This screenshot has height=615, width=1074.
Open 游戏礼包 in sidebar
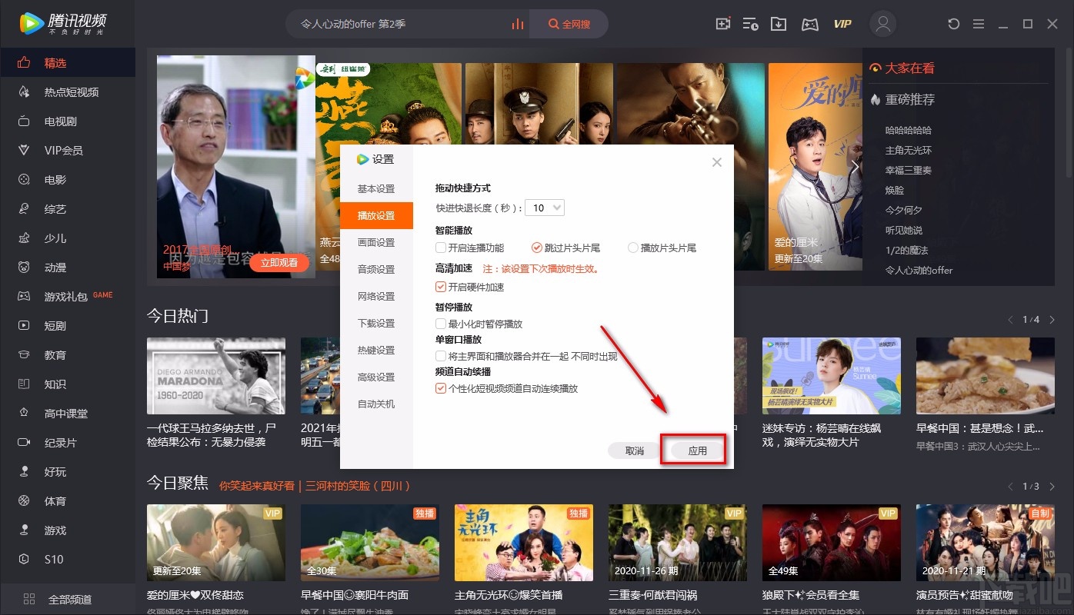click(x=68, y=297)
